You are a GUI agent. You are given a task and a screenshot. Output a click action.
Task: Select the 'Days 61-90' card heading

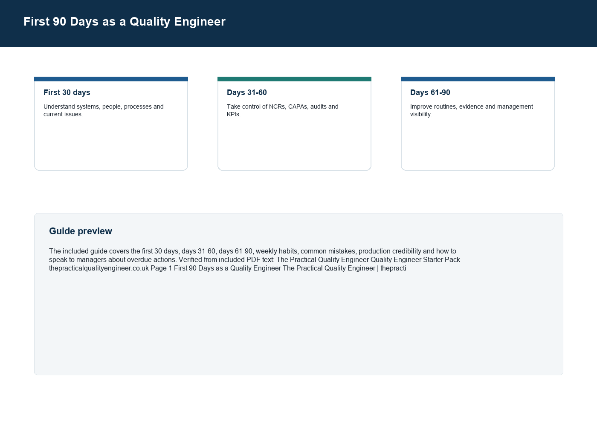430,92
